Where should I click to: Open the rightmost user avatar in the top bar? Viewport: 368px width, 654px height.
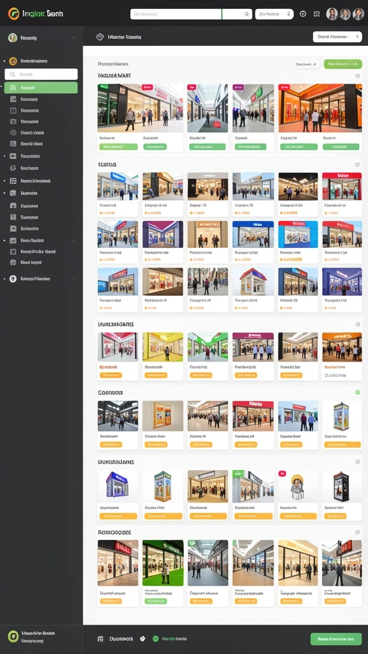tap(358, 14)
